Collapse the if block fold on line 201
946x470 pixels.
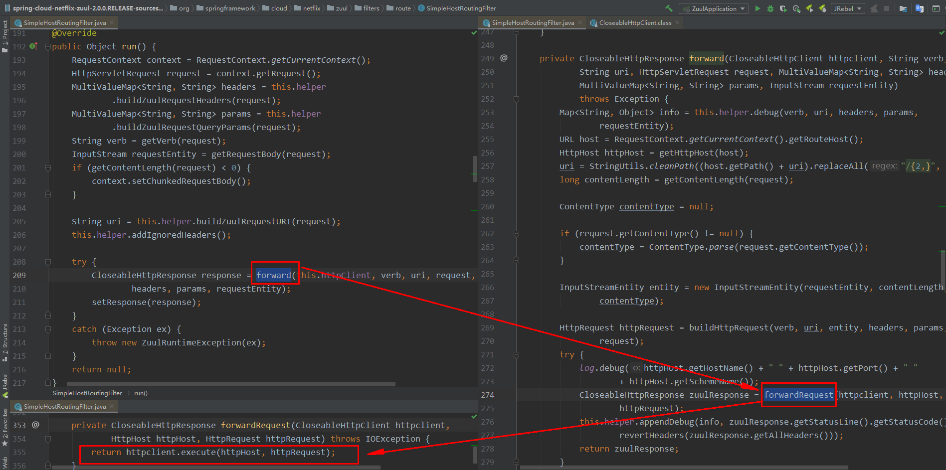(x=48, y=168)
